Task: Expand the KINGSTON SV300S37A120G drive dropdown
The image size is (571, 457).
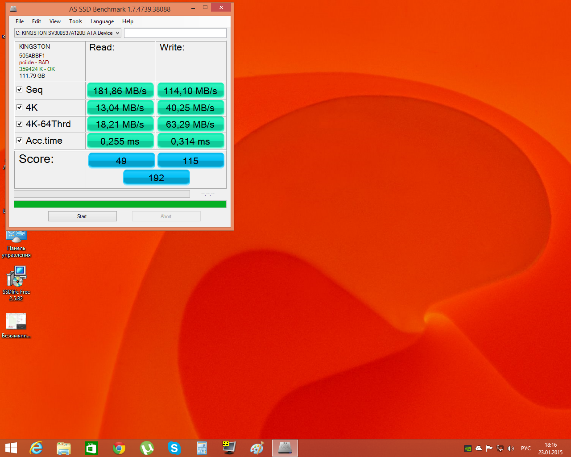Action: [68, 33]
